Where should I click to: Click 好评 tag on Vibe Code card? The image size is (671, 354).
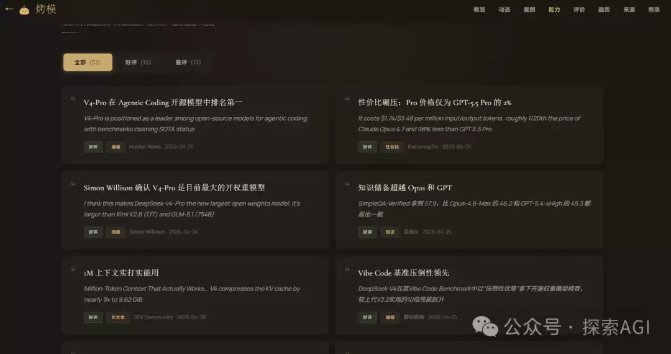(x=367, y=317)
